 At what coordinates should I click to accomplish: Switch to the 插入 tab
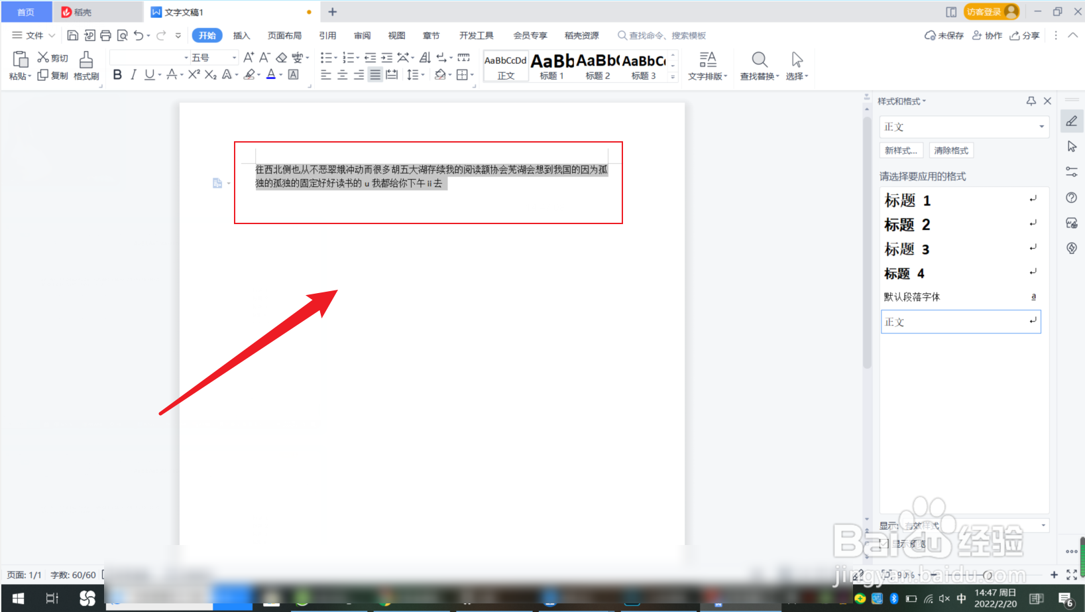241,35
